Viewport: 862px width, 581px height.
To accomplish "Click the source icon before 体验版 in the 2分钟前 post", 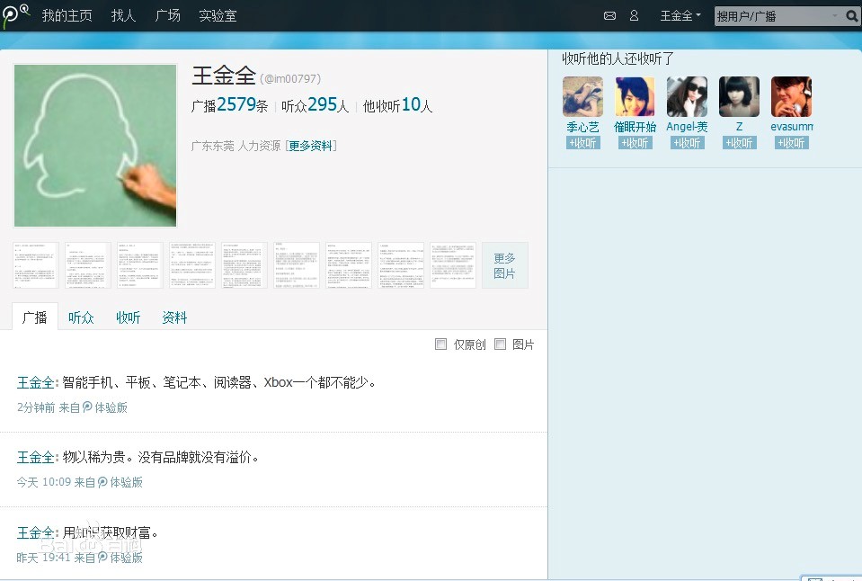I will (87, 407).
